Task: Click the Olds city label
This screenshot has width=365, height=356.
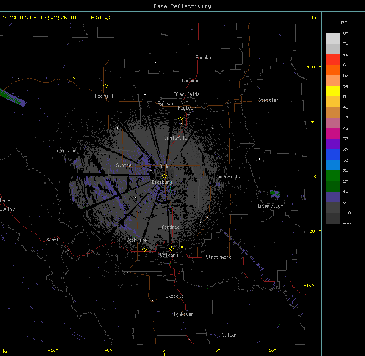Action: pos(164,167)
